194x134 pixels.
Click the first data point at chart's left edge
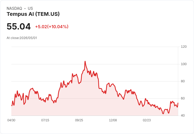[x=12, y=106]
